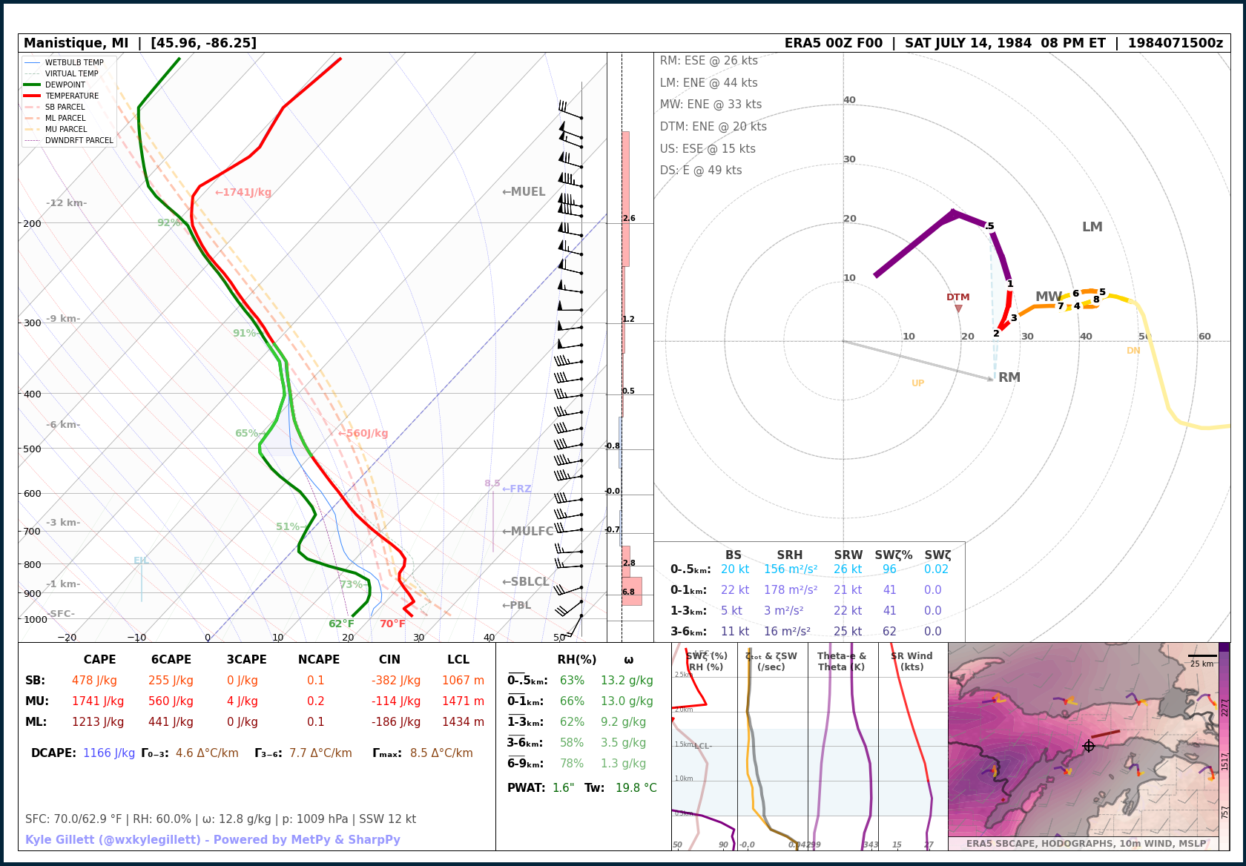Screen dimensions: 1246x866
Task: Click the Kyle Gillett credit line
Action: 213,840
